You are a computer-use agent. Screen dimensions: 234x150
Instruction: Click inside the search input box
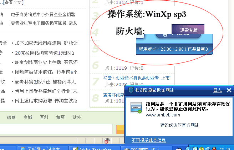[x=56, y=129]
